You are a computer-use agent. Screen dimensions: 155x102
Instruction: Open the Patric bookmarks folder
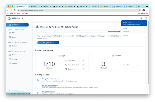click(x=18, y=13)
